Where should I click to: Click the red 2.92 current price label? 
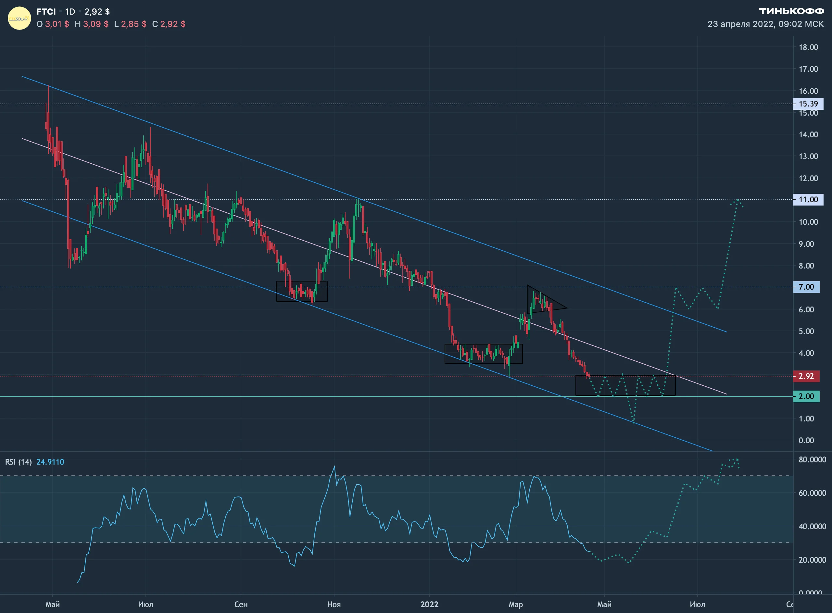(x=806, y=376)
